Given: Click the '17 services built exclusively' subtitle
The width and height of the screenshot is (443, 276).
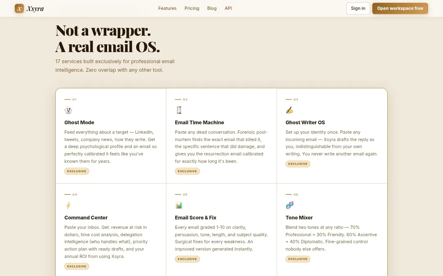Looking at the screenshot, I should pos(115,66).
